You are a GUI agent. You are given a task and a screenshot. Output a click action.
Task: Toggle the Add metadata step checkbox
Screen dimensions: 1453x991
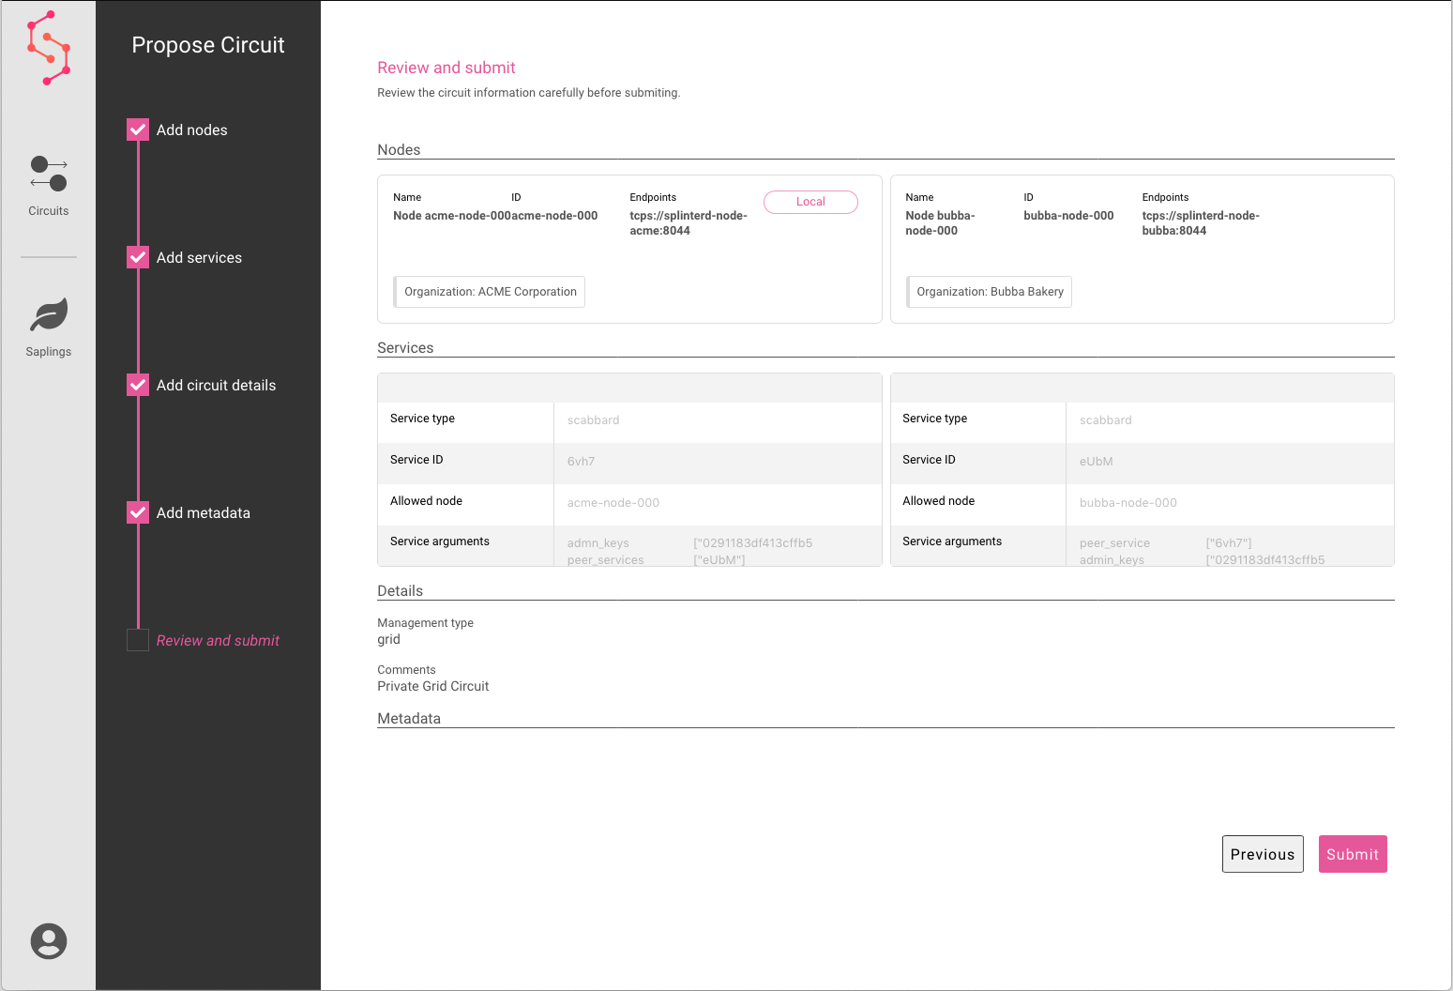[138, 512]
